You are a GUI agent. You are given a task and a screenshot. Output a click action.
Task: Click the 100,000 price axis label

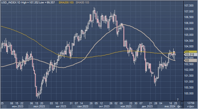189,94
